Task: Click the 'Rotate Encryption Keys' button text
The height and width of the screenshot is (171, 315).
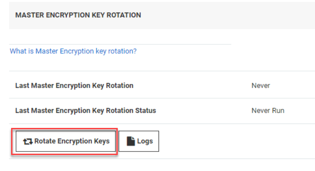Action: pyautogui.click(x=72, y=141)
